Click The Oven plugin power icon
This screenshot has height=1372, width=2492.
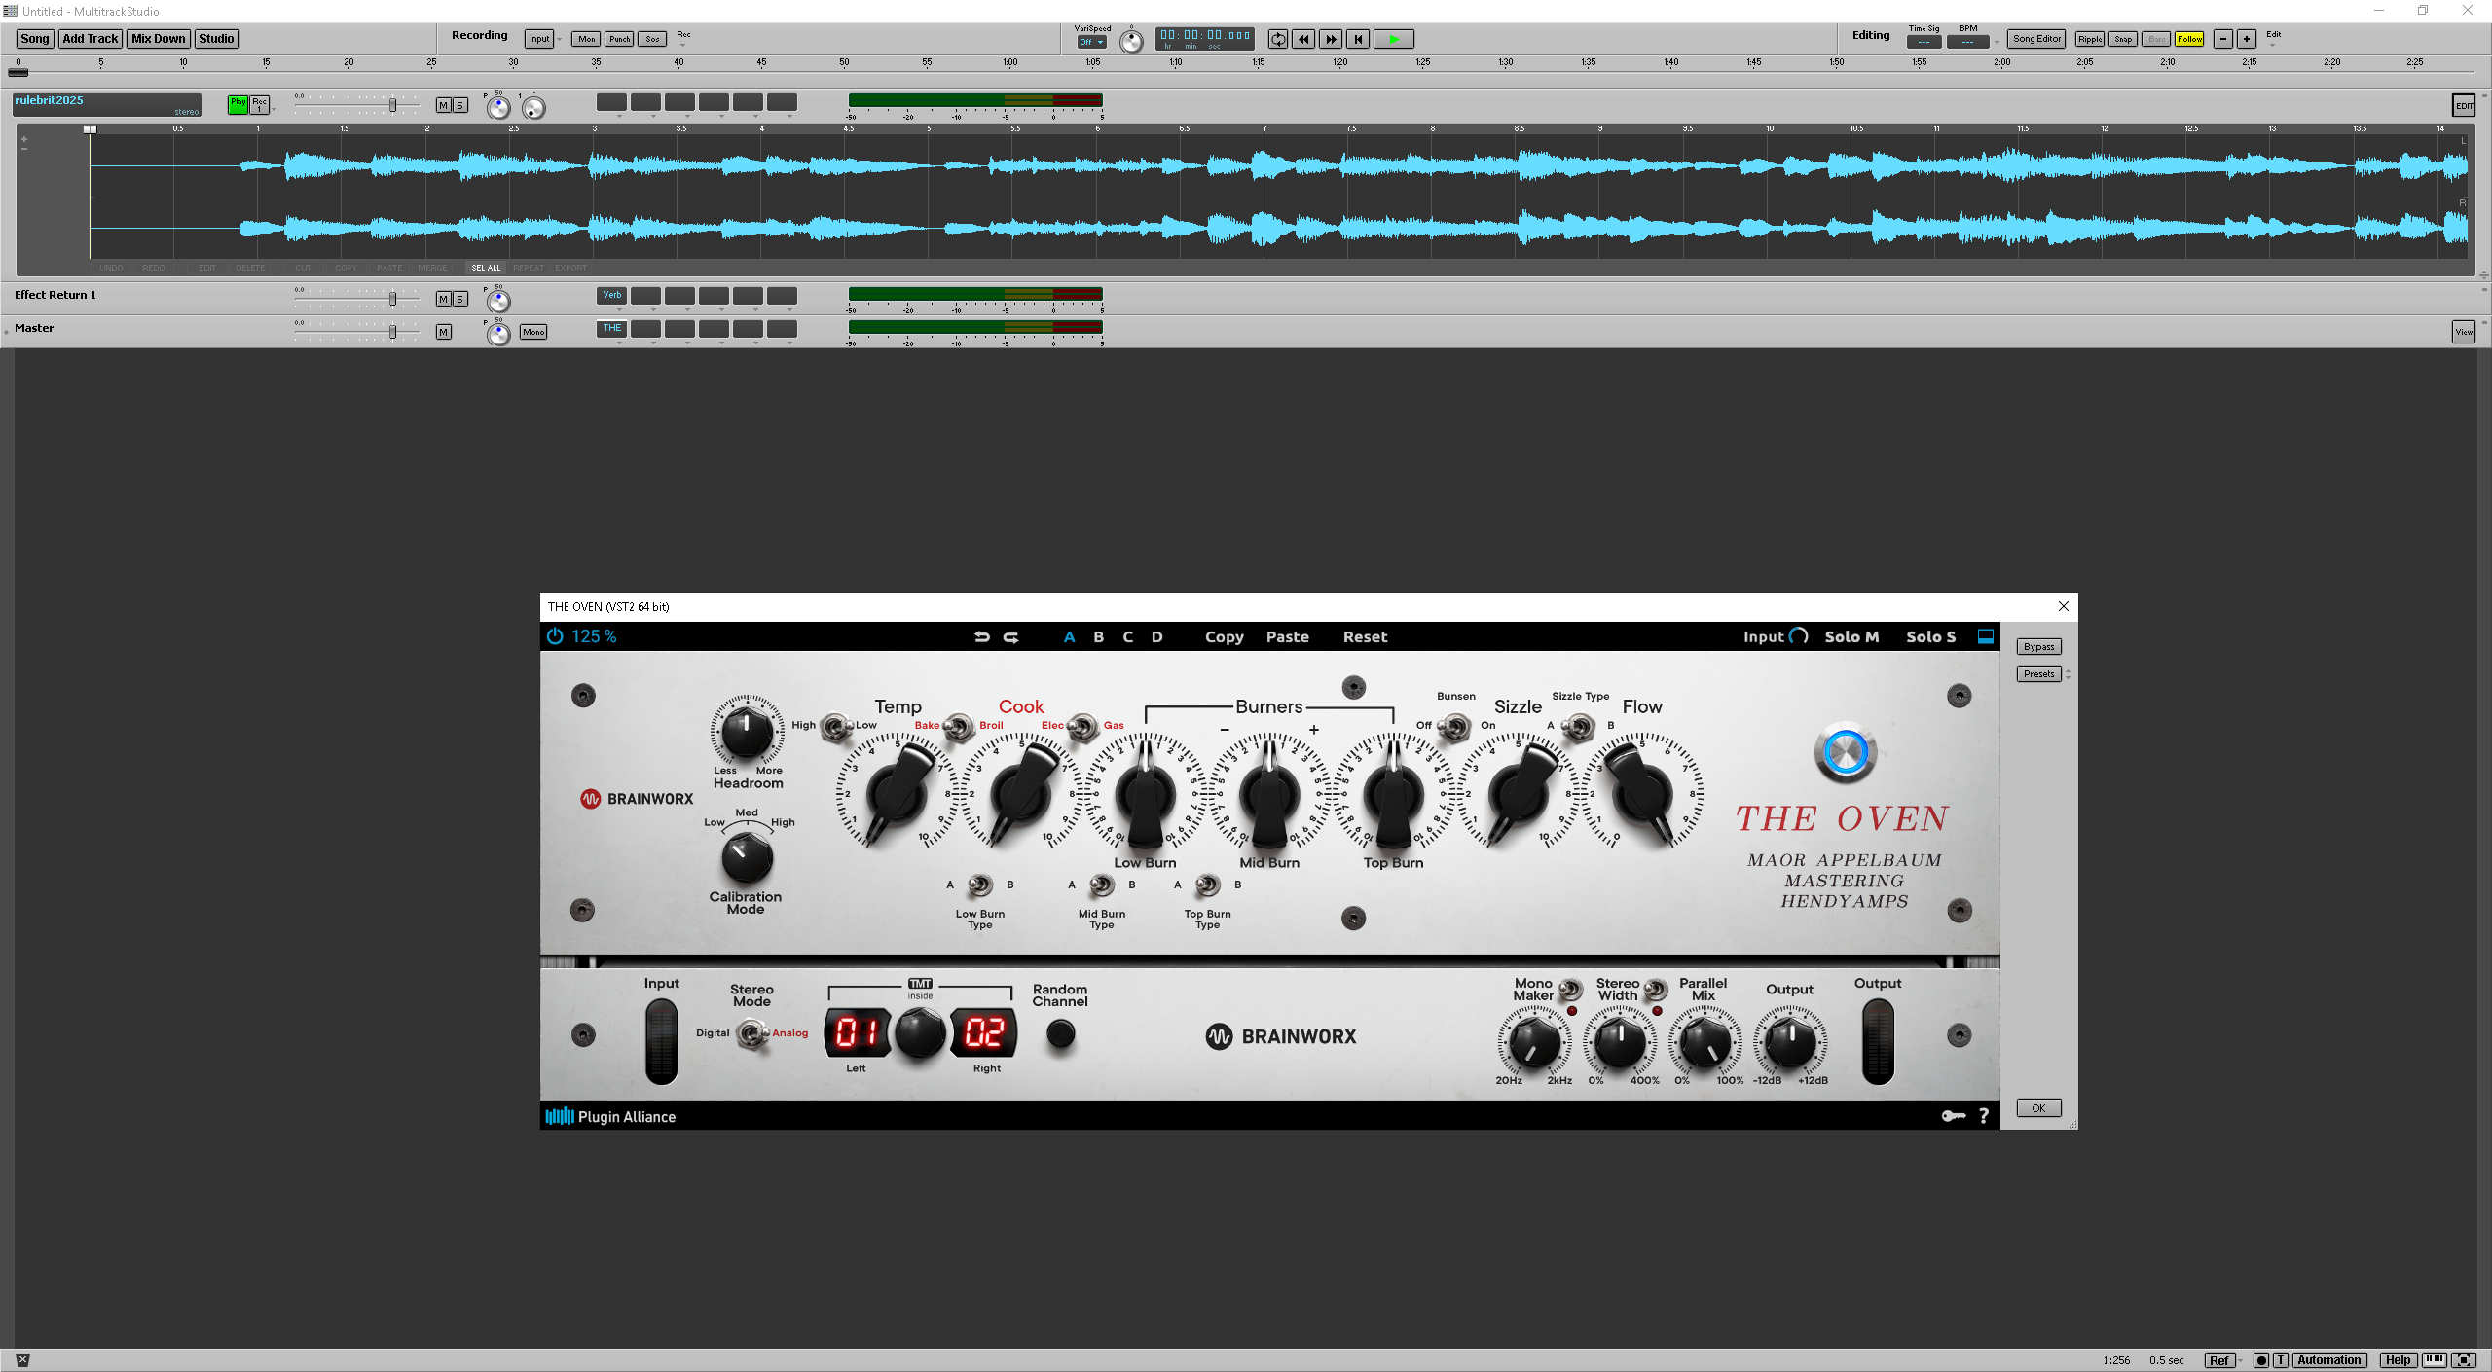coord(555,636)
